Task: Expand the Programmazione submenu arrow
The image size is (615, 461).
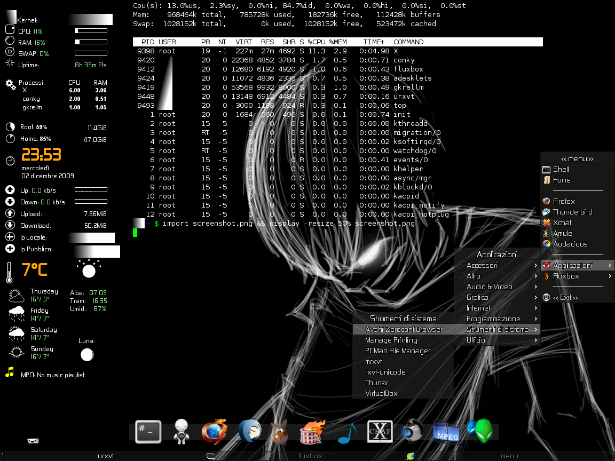Action: (536, 319)
